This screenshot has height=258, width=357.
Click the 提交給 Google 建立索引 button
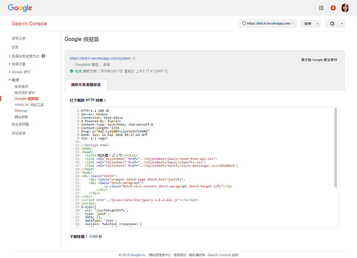[x=319, y=60]
